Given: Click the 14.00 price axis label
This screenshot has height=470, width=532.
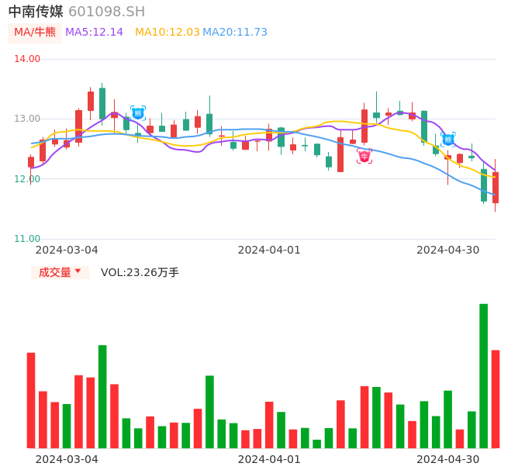Looking at the screenshot, I should pos(27,59).
